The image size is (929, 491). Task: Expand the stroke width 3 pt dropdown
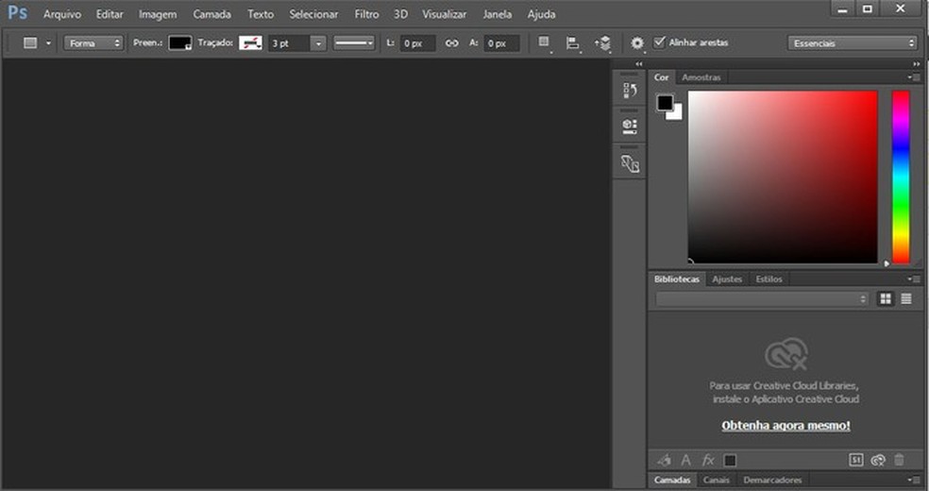[x=318, y=43]
